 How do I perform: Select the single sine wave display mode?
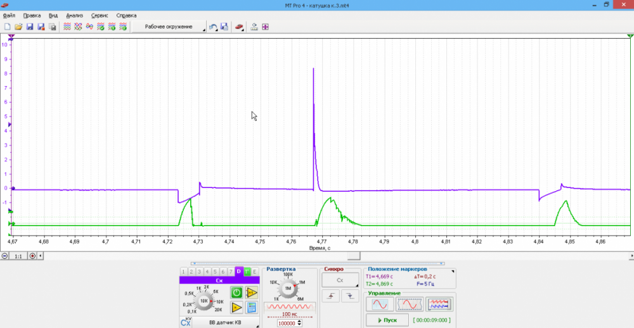click(379, 305)
